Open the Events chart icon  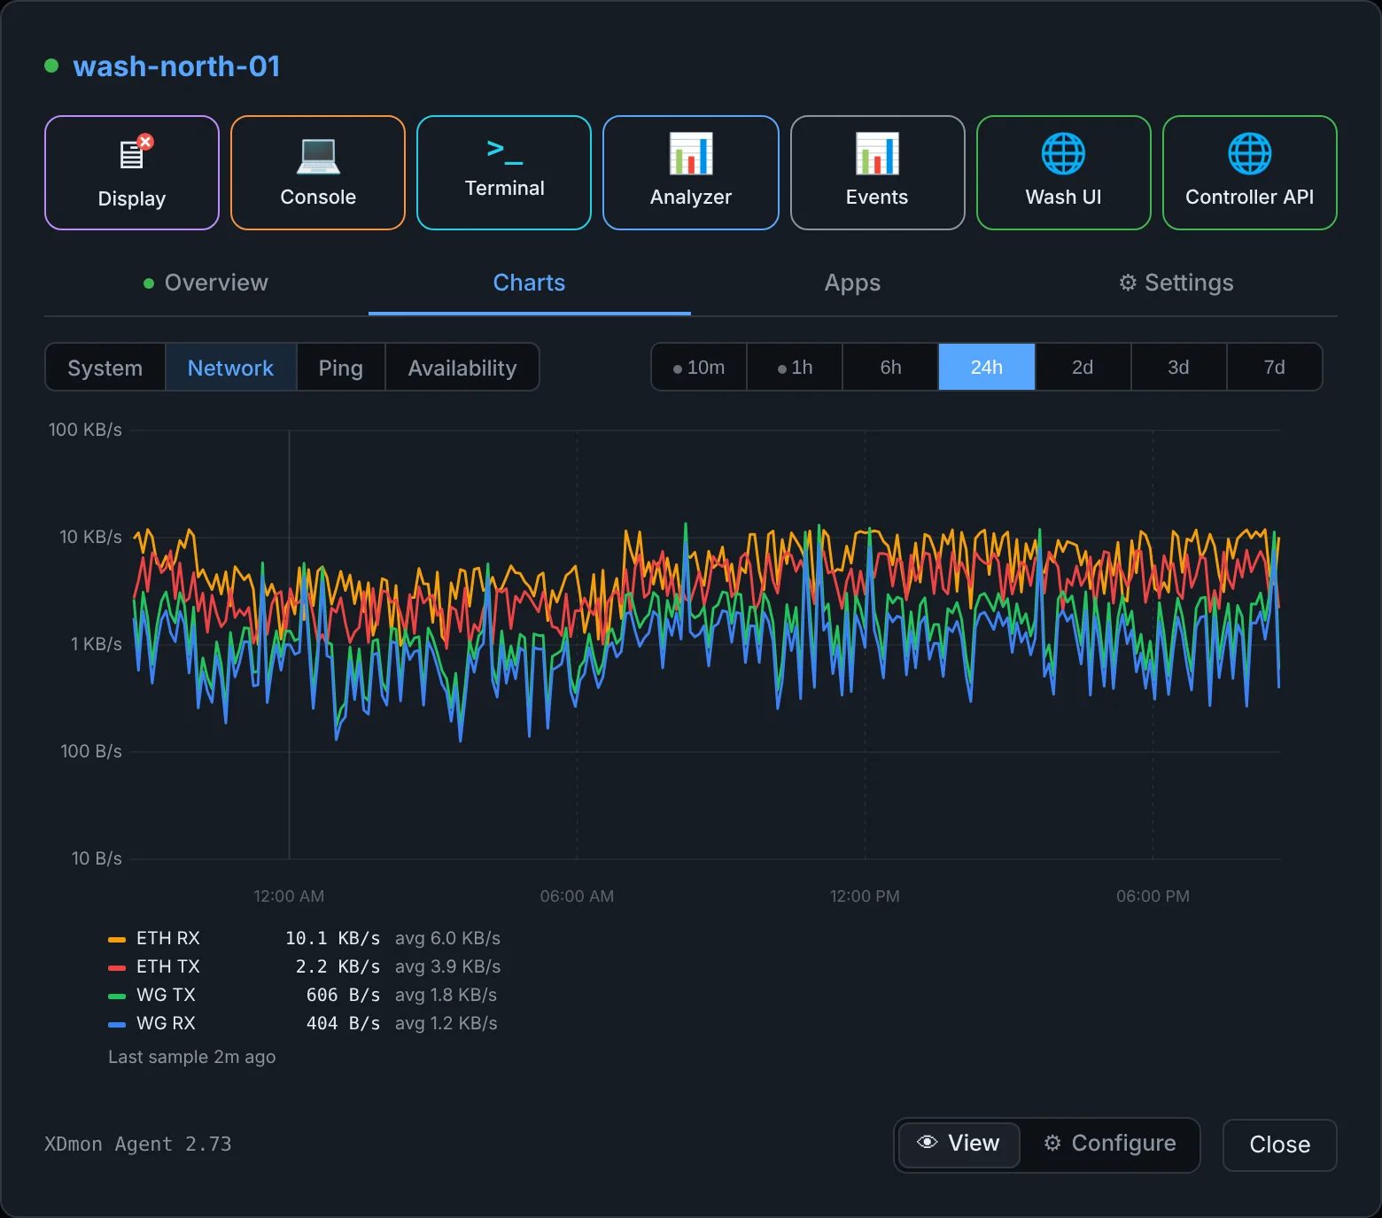coord(877,154)
